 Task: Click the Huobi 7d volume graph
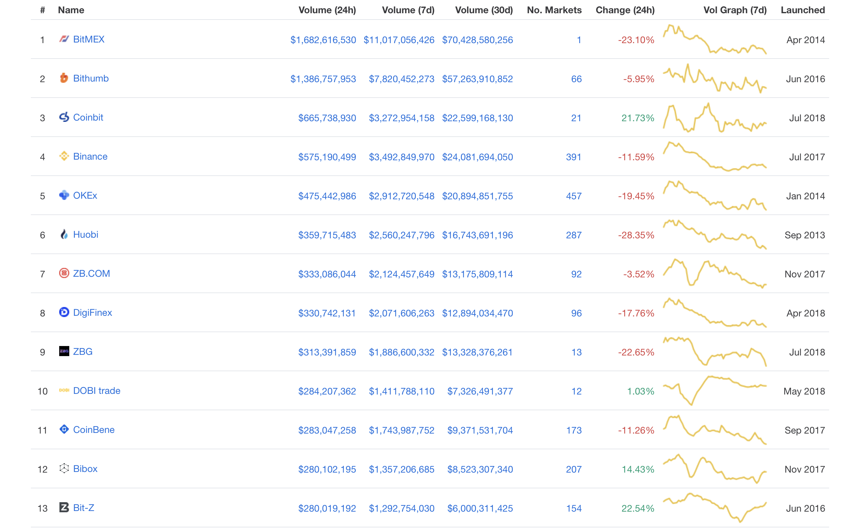[x=715, y=234]
